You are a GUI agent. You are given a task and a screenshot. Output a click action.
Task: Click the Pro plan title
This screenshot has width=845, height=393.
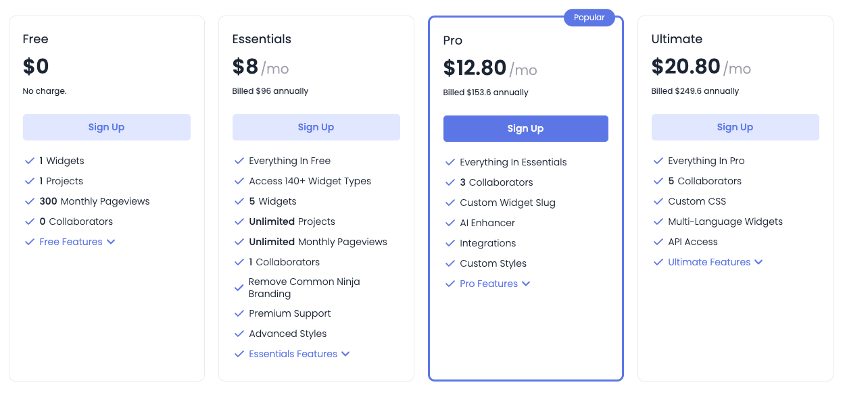pos(453,41)
